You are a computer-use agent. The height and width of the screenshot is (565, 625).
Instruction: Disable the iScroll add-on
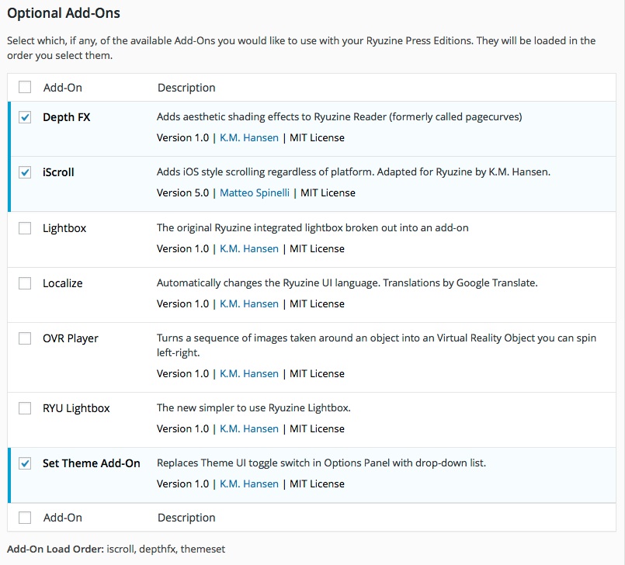pos(23,172)
